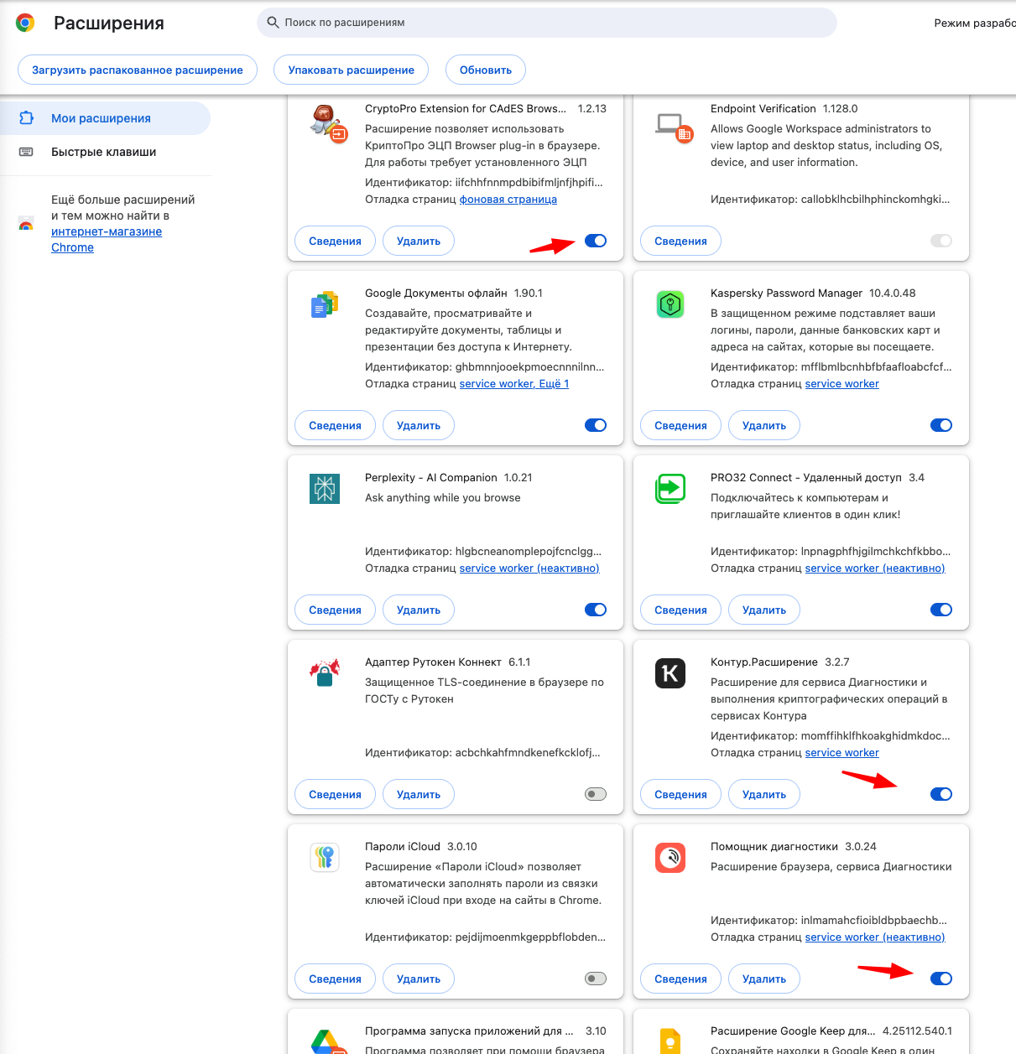Image resolution: width=1016 pixels, height=1054 pixels.
Task: Click the Google Drive launcher icon
Action: (x=328, y=1041)
